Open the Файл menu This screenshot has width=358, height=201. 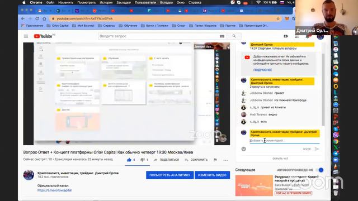coord(50,2)
